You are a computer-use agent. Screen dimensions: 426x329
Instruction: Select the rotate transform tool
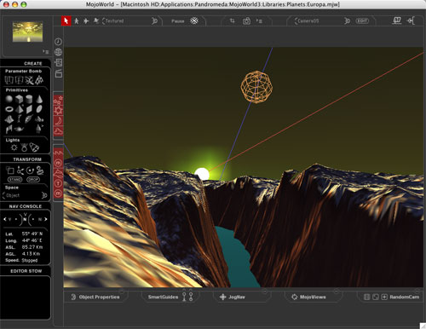[30, 170]
